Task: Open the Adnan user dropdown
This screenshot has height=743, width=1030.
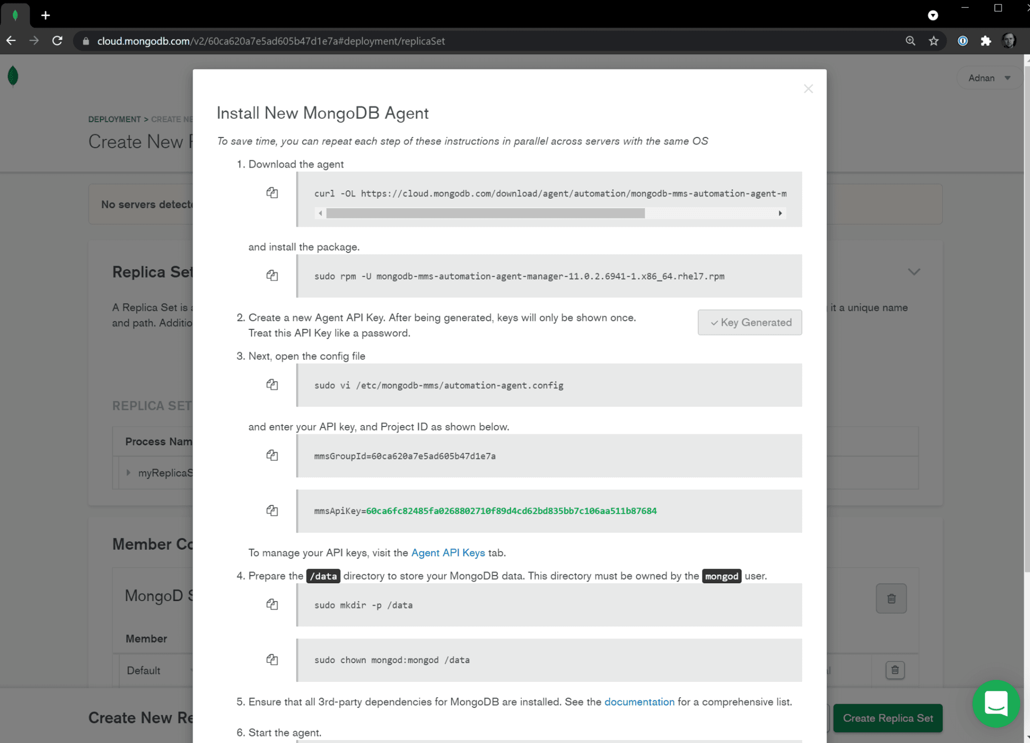Action: pos(989,78)
